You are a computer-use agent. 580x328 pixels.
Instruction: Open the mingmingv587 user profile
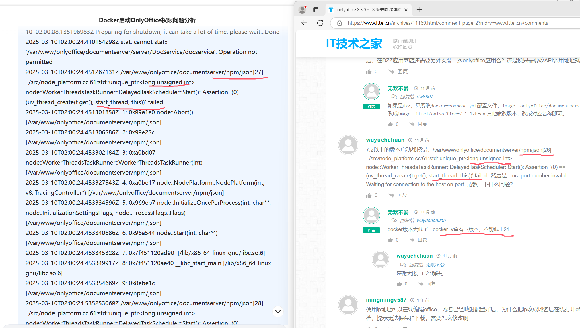coord(386,300)
